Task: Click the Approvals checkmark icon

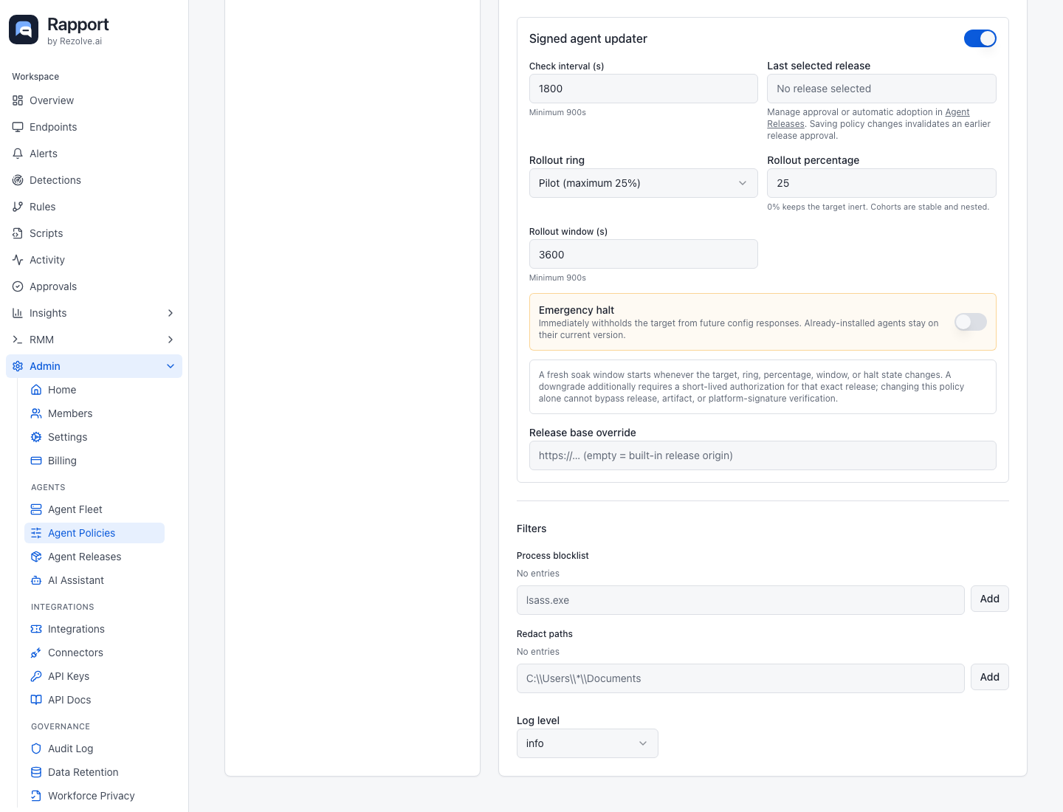Action: pyautogui.click(x=18, y=286)
